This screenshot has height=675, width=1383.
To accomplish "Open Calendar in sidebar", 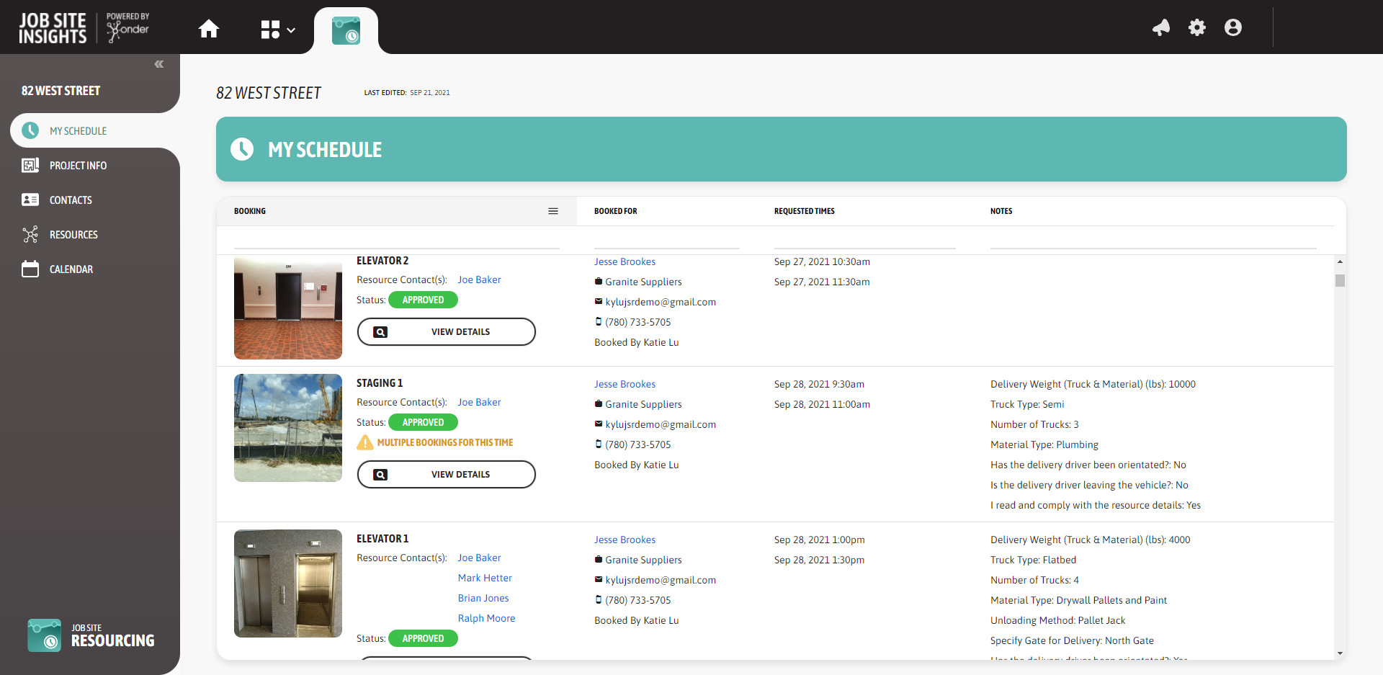I will [x=71, y=269].
